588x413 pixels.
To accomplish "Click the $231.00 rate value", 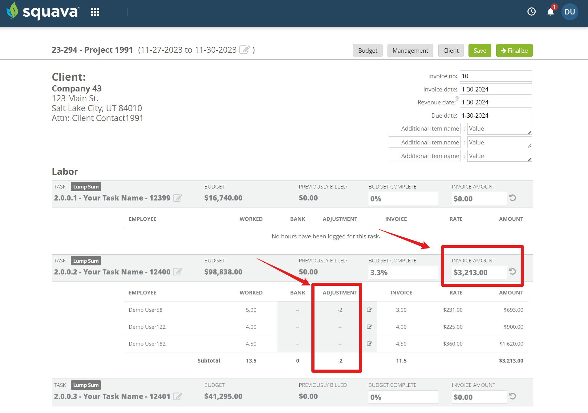I will click(453, 310).
